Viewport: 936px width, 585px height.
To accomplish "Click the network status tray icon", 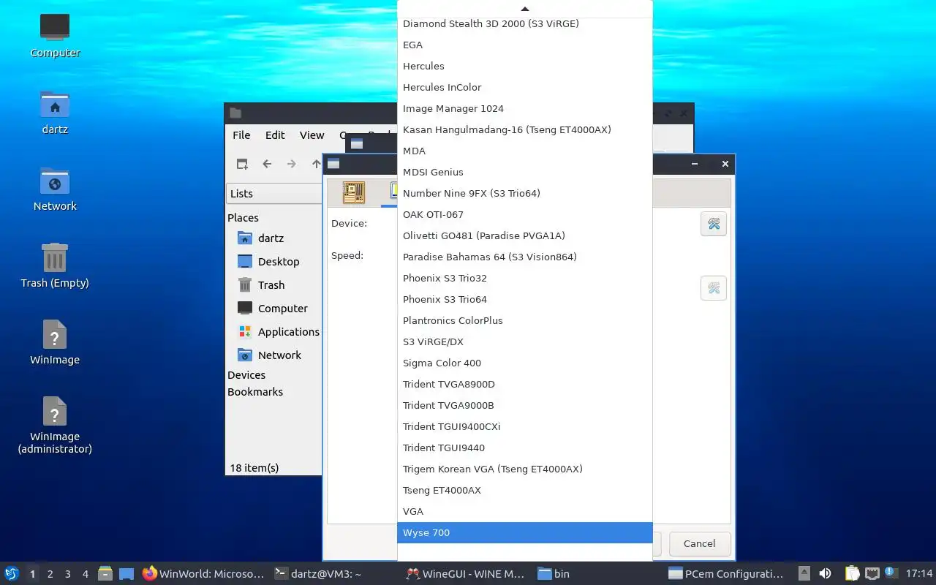I will (872, 574).
